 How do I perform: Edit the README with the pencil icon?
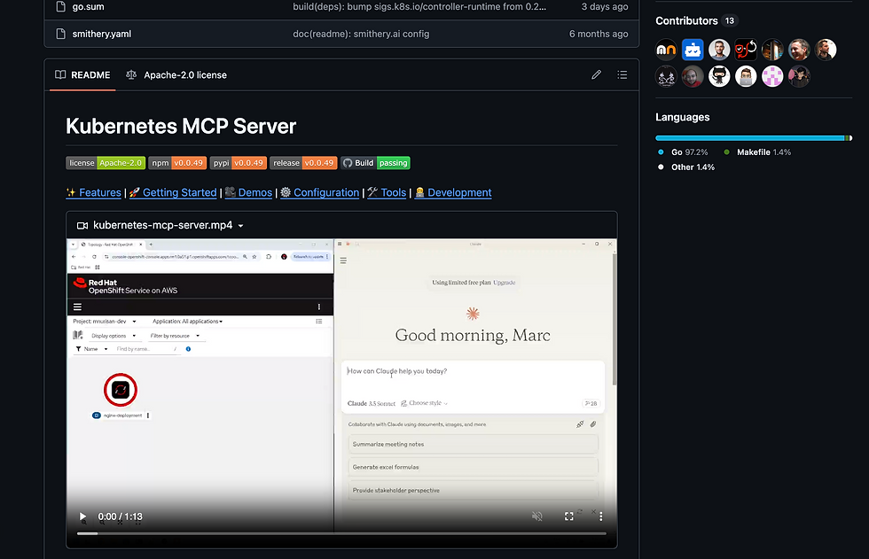coord(596,74)
